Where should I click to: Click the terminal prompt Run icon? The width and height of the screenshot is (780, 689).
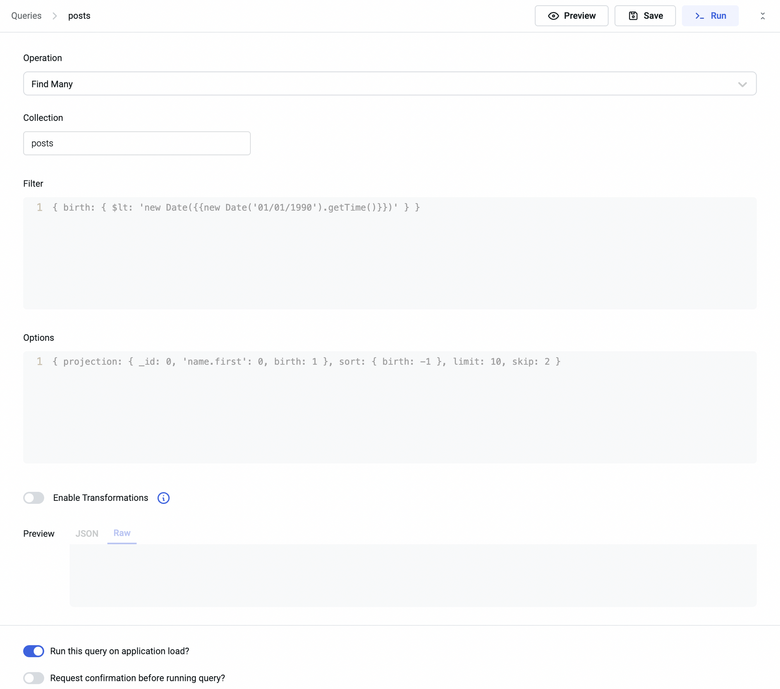[x=699, y=16]
